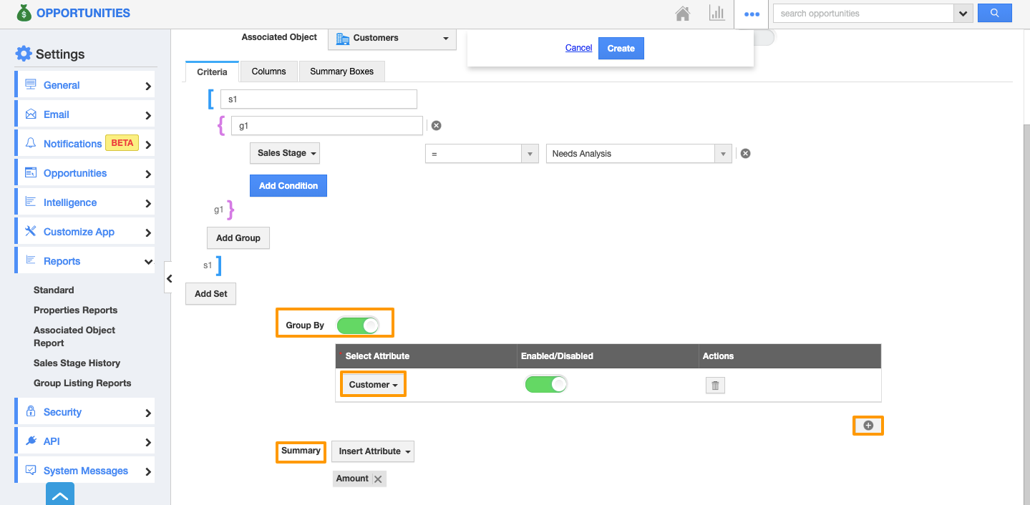Open the Needs Analysis value dropdown
Screen dimensions: 1030x505
click(x=723, y=154)
